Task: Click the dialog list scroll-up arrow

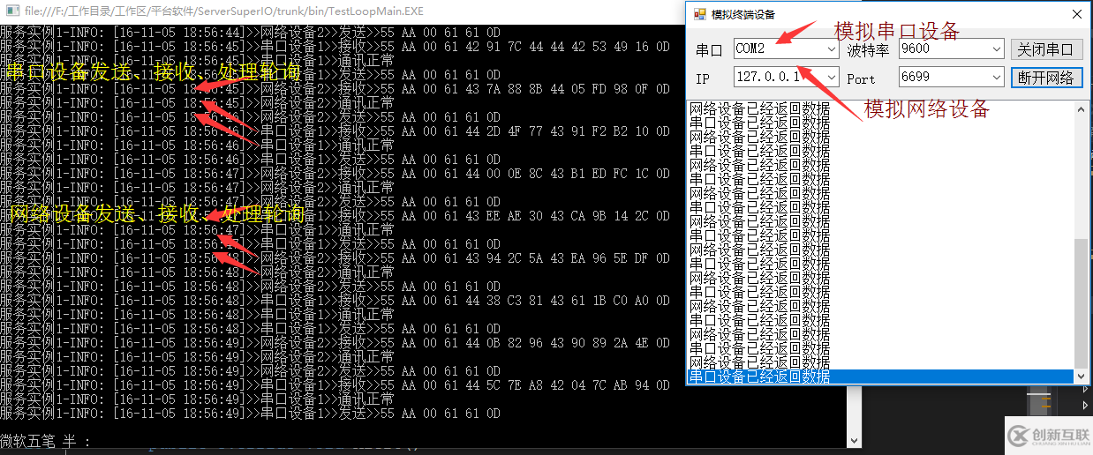Action: point(1082,108)
